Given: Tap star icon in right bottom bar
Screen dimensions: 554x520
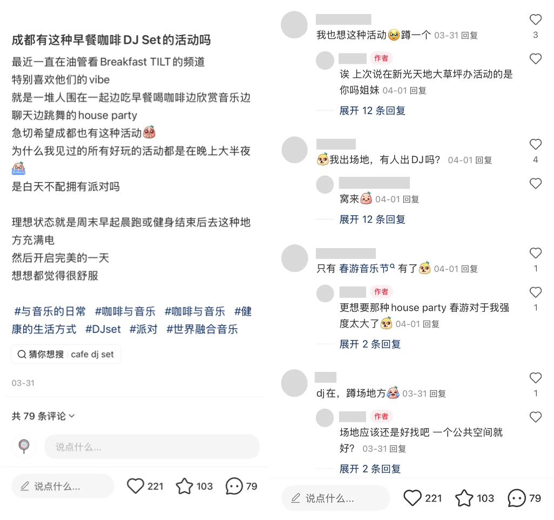Looking at the screenshot, I should click(x=464, y=498).
